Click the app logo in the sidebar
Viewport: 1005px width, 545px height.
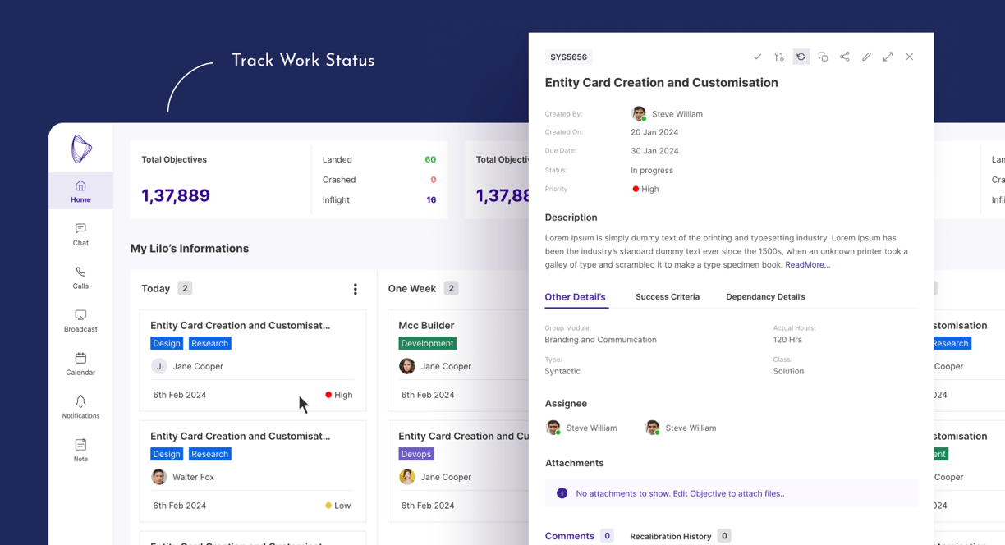pos(81,149)
